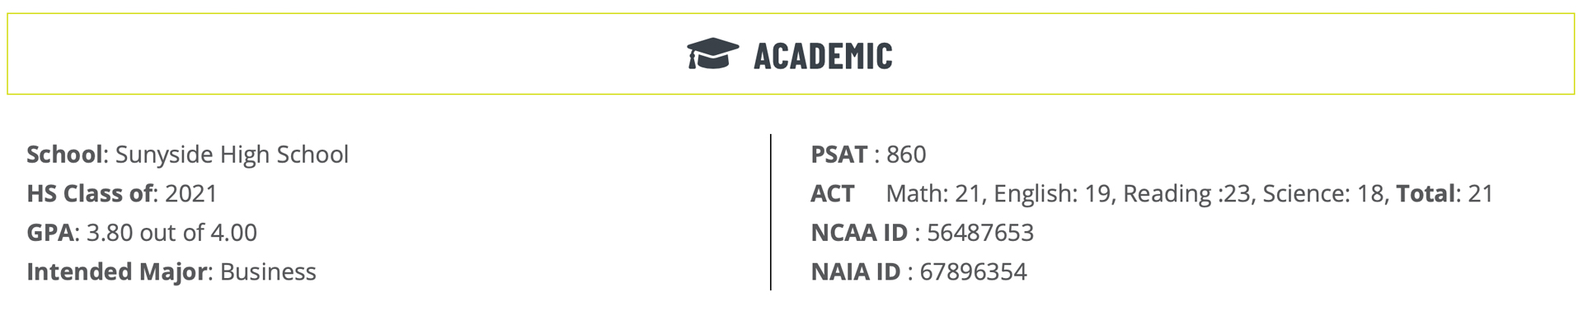
Task: Select the ACT label
Action: (833, 193)
